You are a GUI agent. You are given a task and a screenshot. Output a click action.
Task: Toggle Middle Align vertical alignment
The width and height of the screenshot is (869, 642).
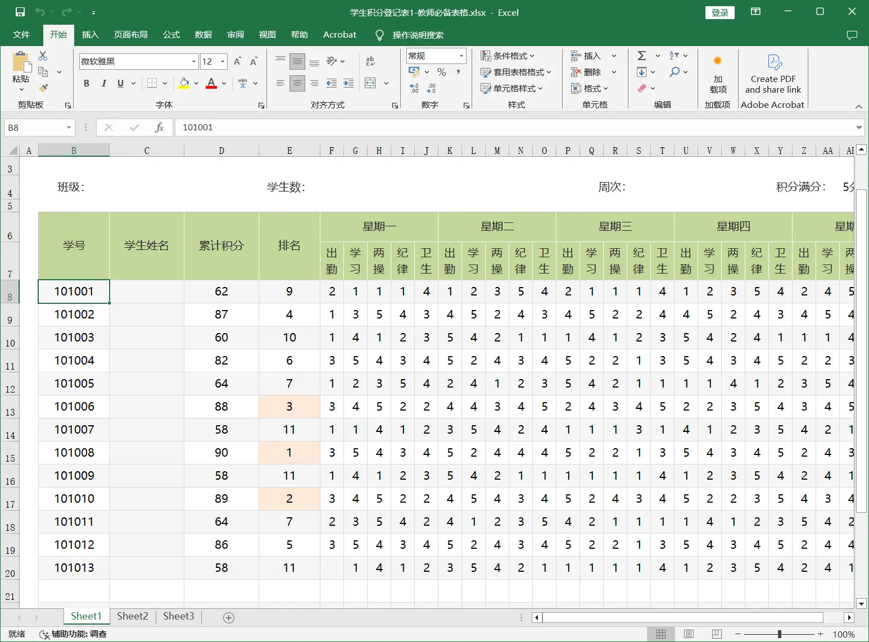[297, 61]
